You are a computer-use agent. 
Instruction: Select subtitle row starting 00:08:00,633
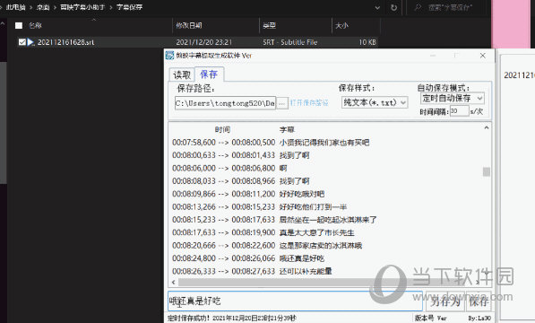point(241,155)
